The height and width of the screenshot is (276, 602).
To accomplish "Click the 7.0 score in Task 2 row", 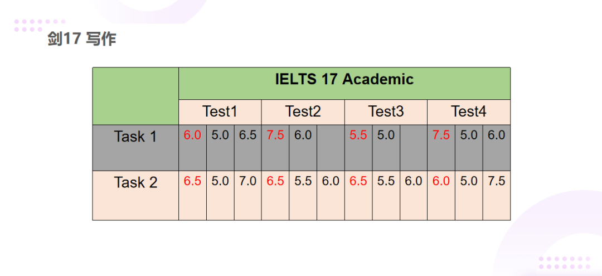I will click(x=247, y=181).
